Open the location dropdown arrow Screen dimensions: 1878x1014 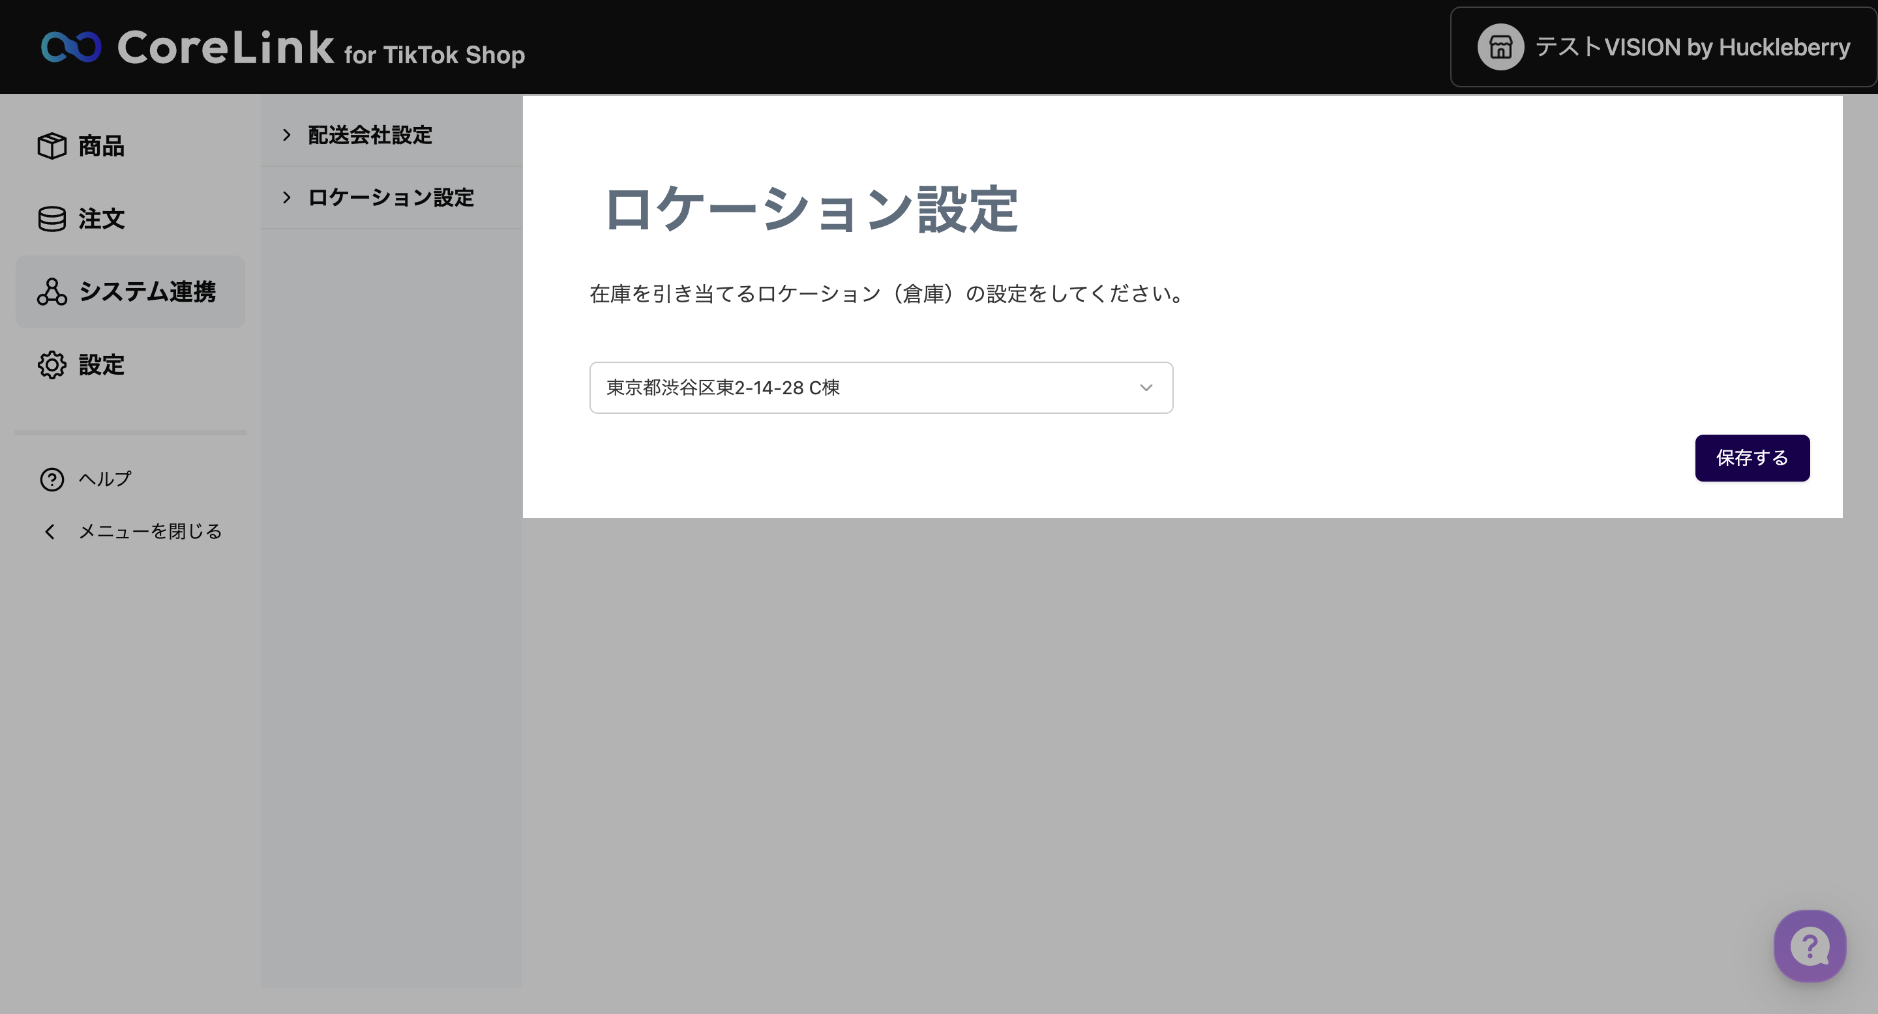1145,388
